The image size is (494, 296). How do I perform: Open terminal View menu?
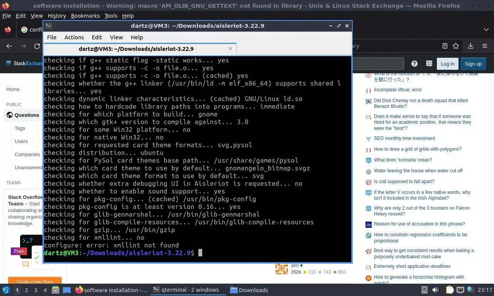pos(116,37)
